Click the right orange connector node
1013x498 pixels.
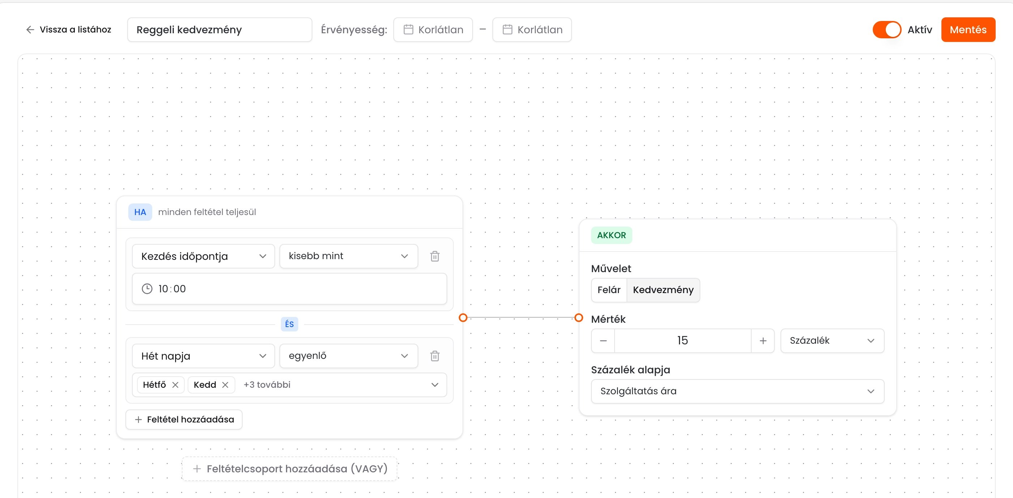(578, 318)
